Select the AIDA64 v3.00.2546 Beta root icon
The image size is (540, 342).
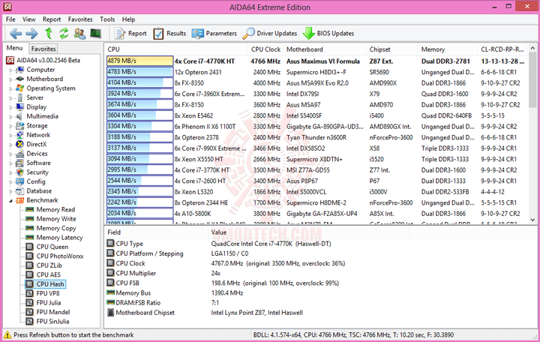click(10, 60)
